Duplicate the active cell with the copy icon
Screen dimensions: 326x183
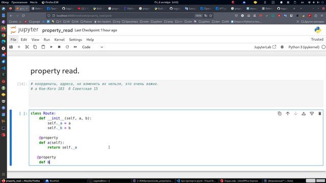coord(280,113)
